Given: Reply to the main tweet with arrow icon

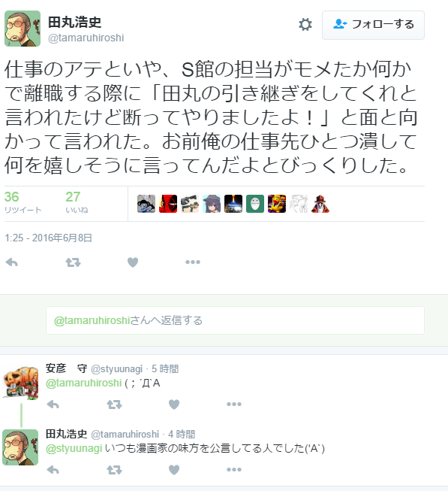Looking at the screenshot, I should pos(11,262).
